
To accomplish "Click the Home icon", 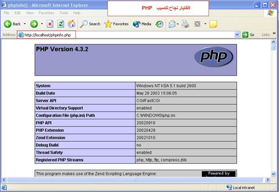I will point(72,24).
